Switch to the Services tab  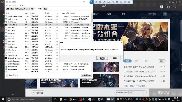tap(46, 9)
